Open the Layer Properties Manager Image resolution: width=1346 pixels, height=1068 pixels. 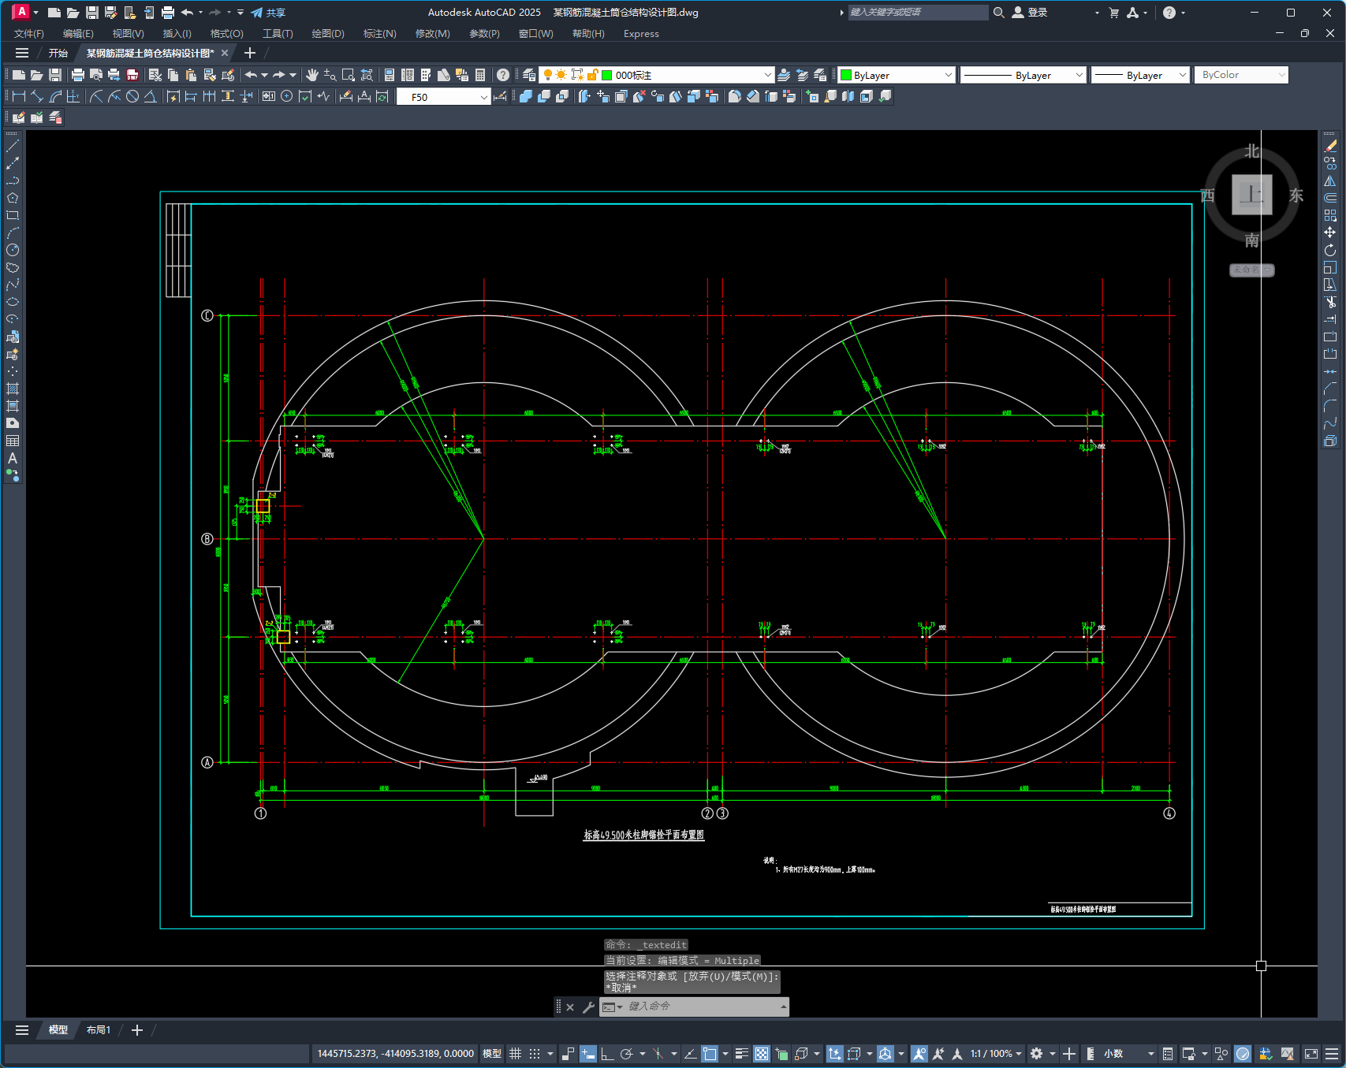point(529,75)
